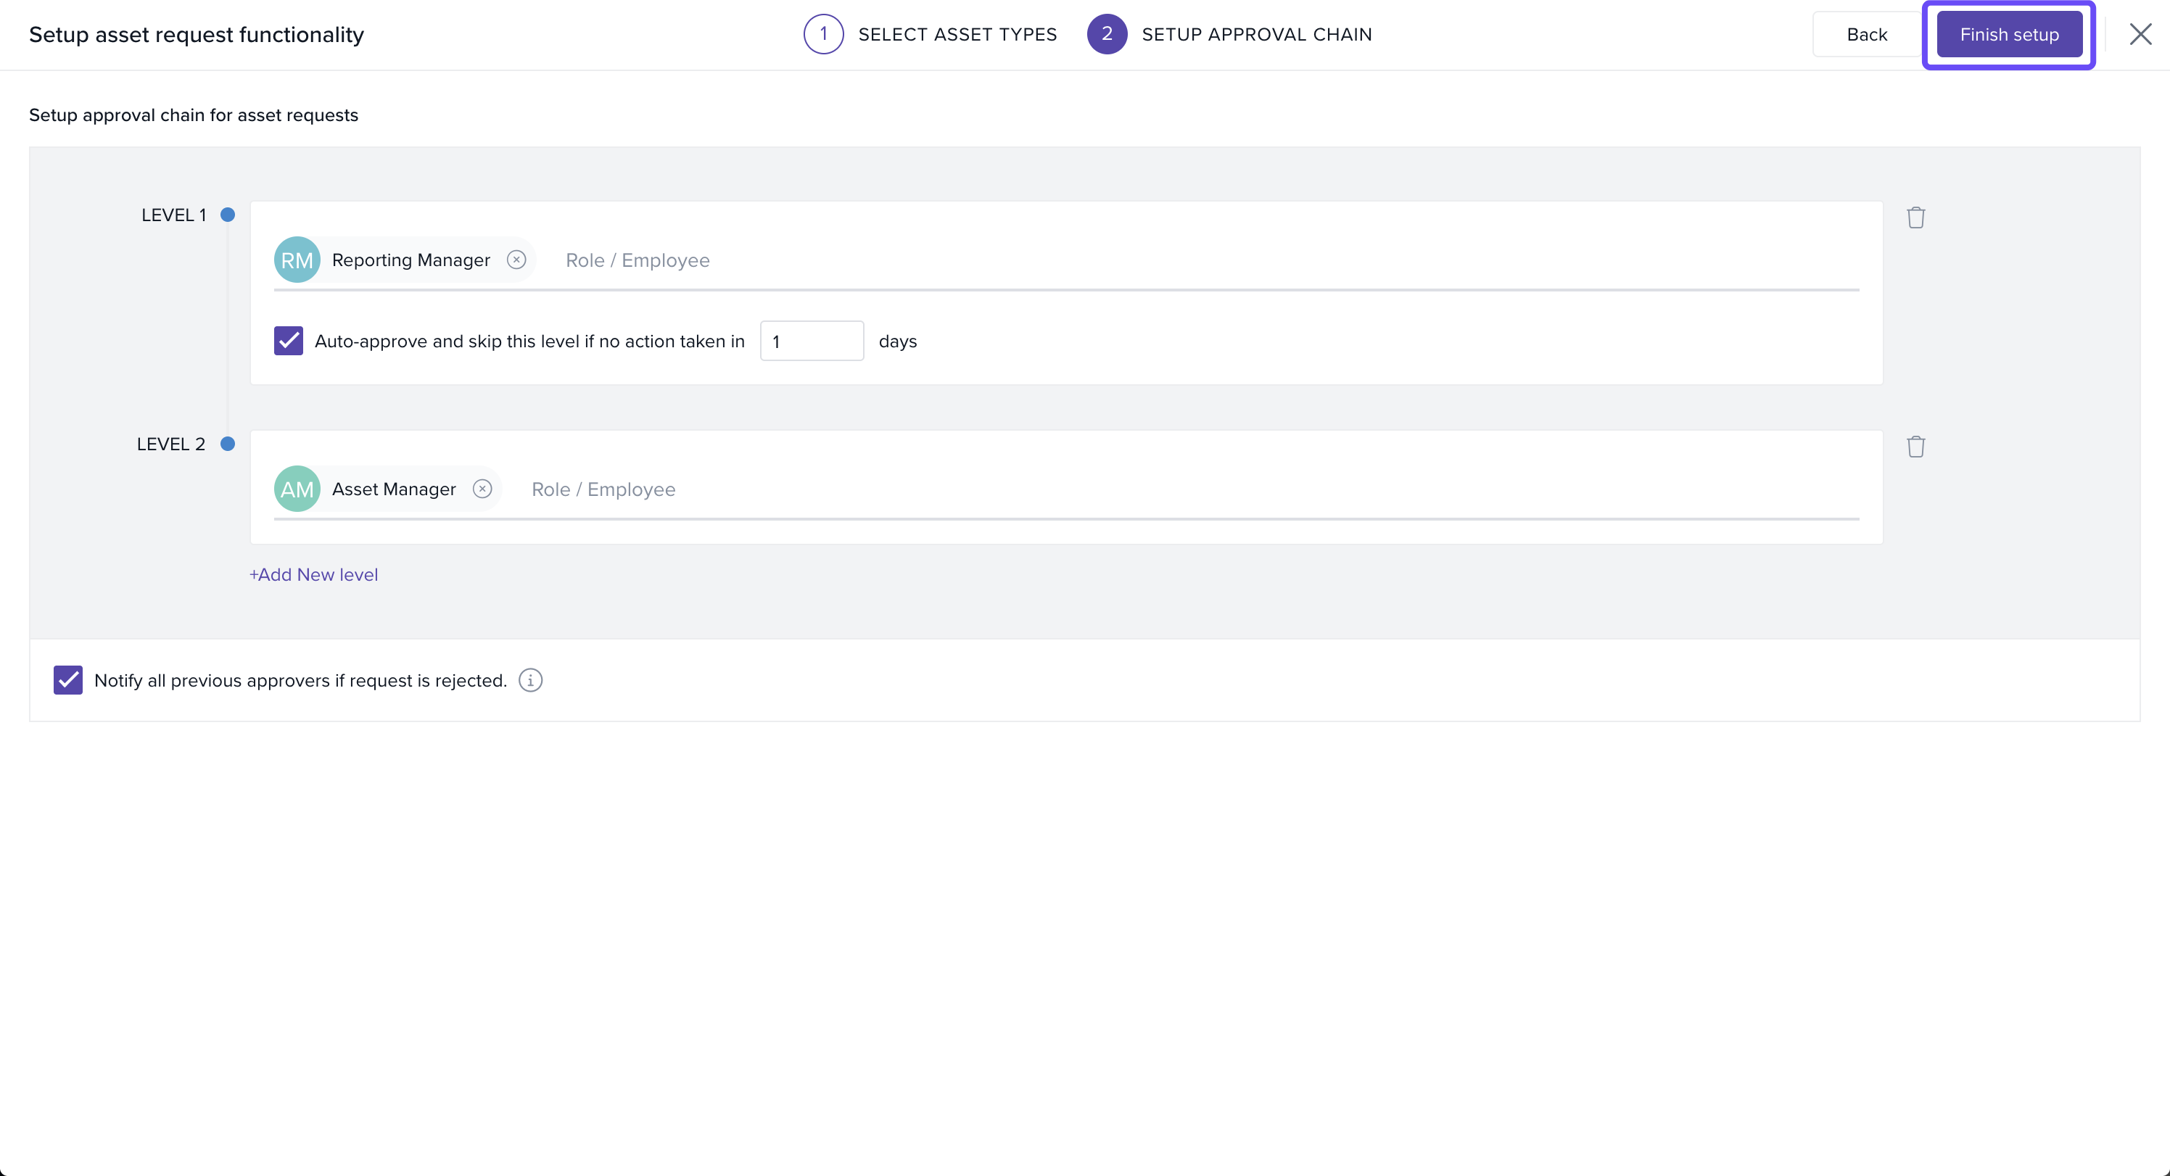Close the setup dialog with X
Image resolution: width=2170 pixels, height=1176 pixels.
click(x=2140, y=35)
